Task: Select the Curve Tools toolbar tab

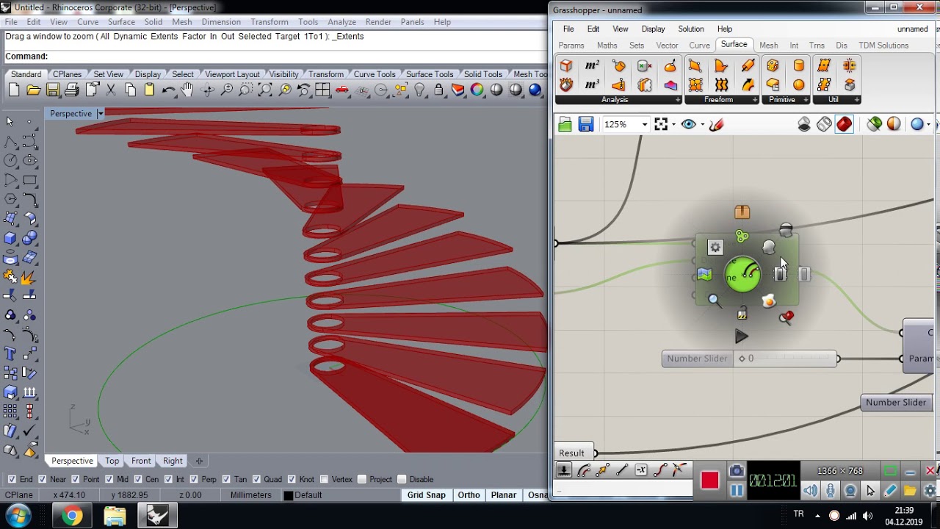Action: pos(375,74)
